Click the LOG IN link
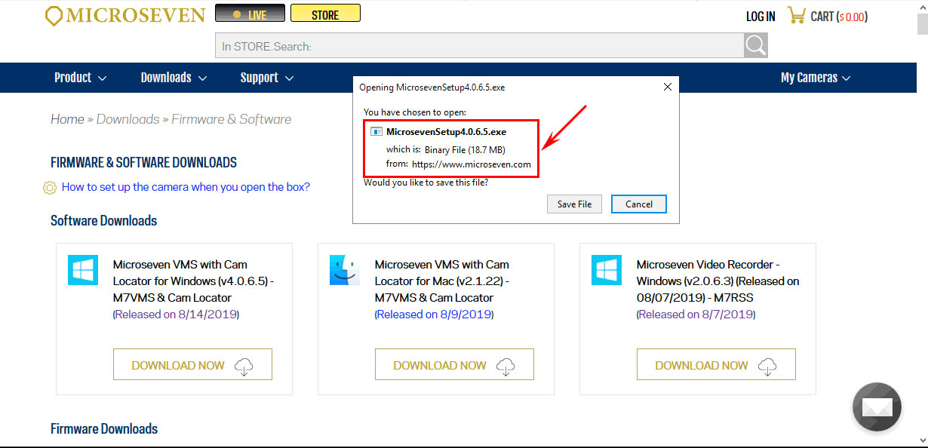The image size is (928, 448). coord(761,17)
